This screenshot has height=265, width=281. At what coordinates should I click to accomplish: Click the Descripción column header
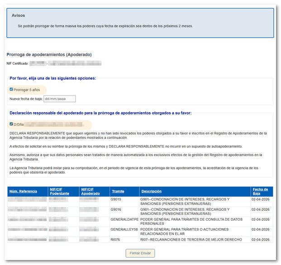pos(151,192)
